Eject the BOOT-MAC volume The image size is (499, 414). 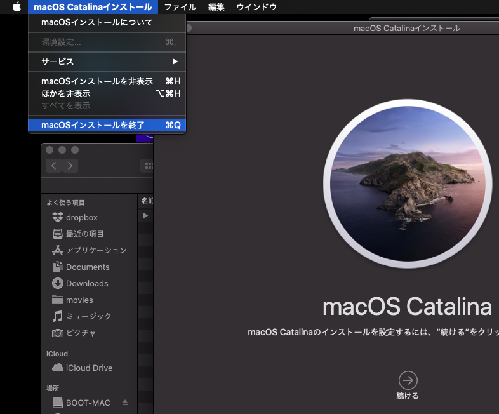(125, 403)
